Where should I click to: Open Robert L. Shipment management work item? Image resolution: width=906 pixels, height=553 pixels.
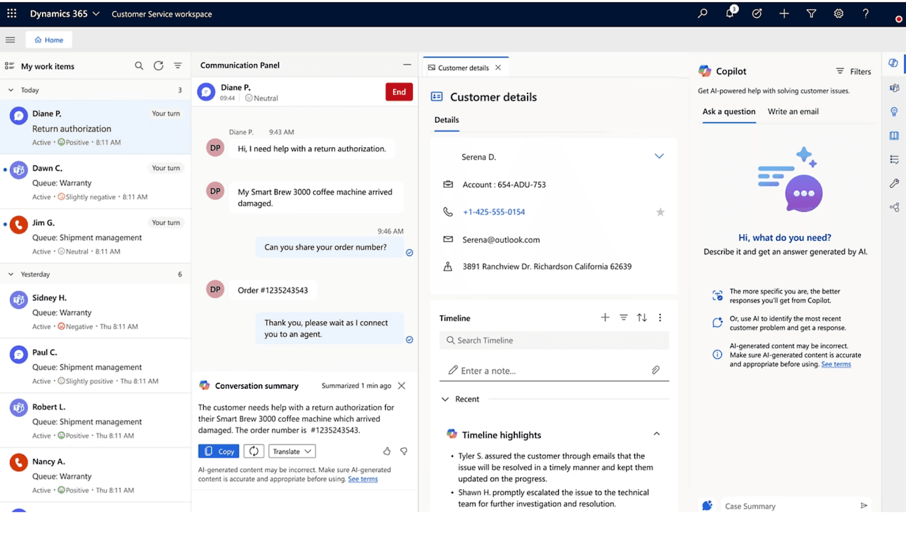pyautogui.click(x=95, y=421)
